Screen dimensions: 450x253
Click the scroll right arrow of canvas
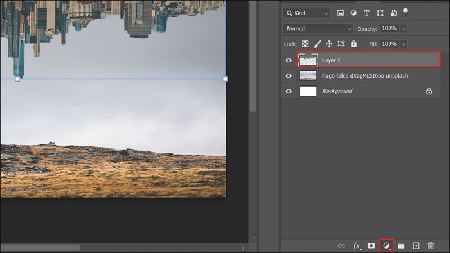(243, 248)
